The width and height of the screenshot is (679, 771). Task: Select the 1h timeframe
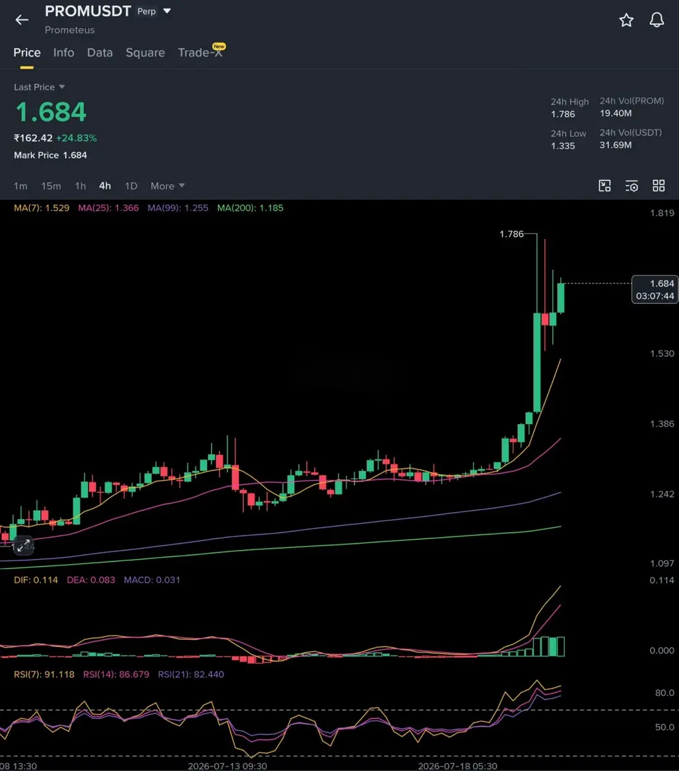tap(80, 186)
